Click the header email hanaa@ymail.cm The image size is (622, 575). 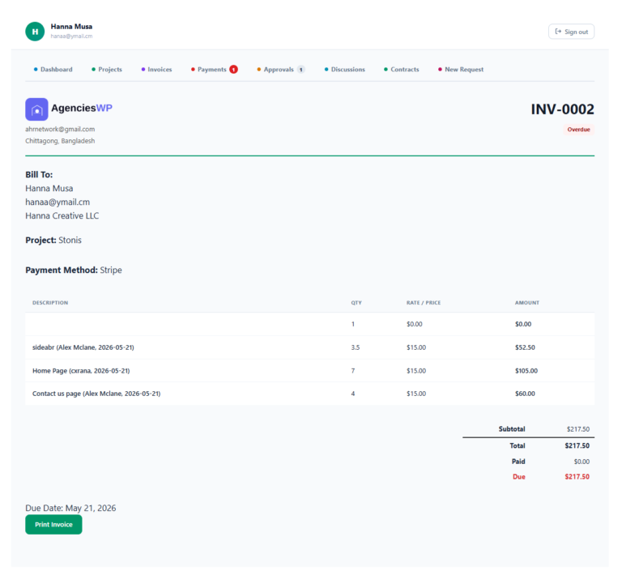(x=71, y=36)
